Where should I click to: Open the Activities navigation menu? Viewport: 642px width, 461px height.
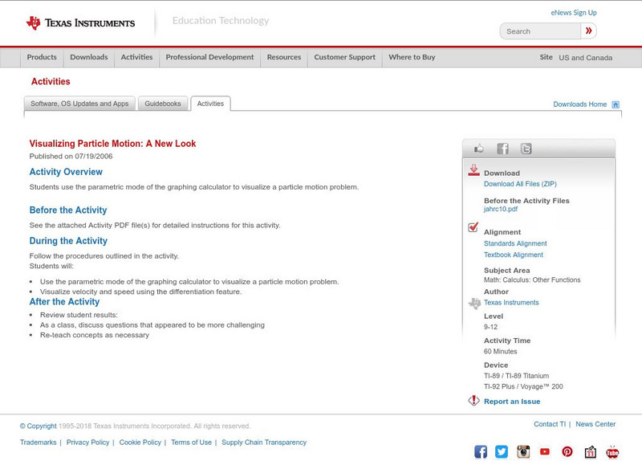click(136, 57)
